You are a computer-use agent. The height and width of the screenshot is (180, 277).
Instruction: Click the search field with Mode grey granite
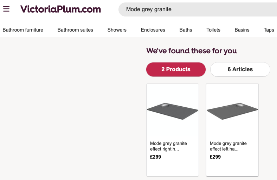[197, 9]
